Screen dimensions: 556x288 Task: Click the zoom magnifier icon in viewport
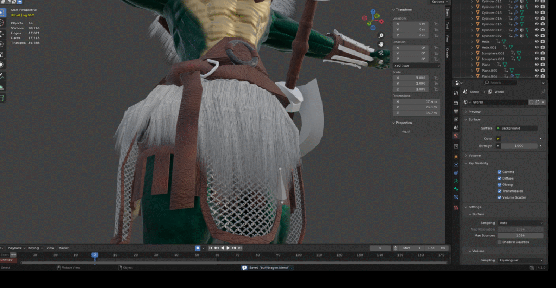click(381, 36)
